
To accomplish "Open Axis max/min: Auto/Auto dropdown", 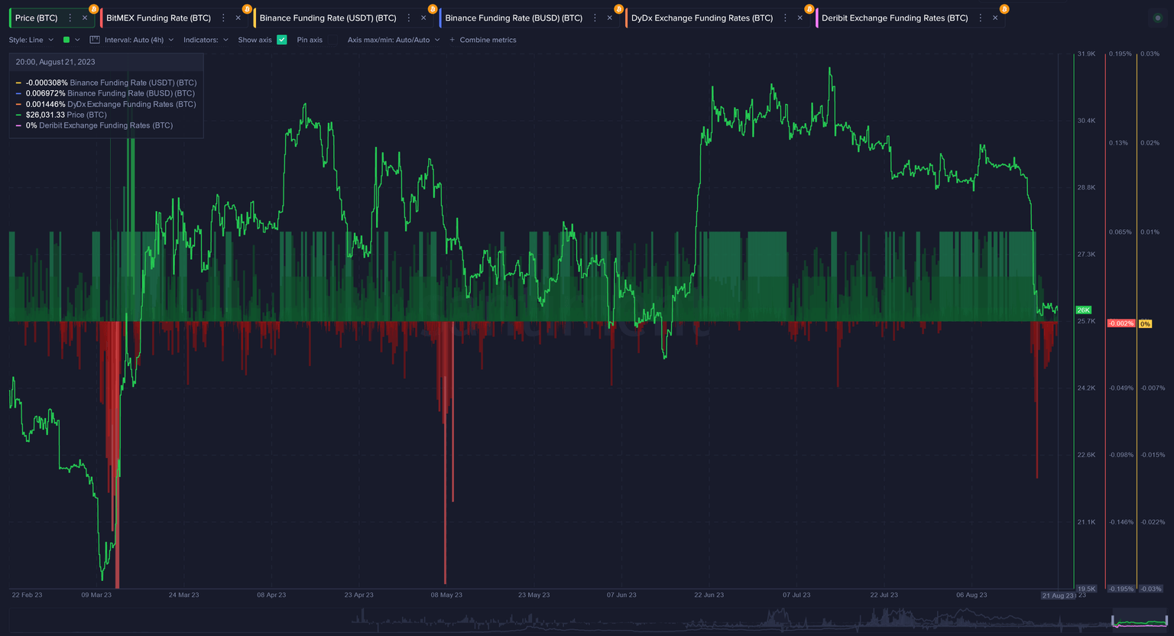I will click(393, 40).
